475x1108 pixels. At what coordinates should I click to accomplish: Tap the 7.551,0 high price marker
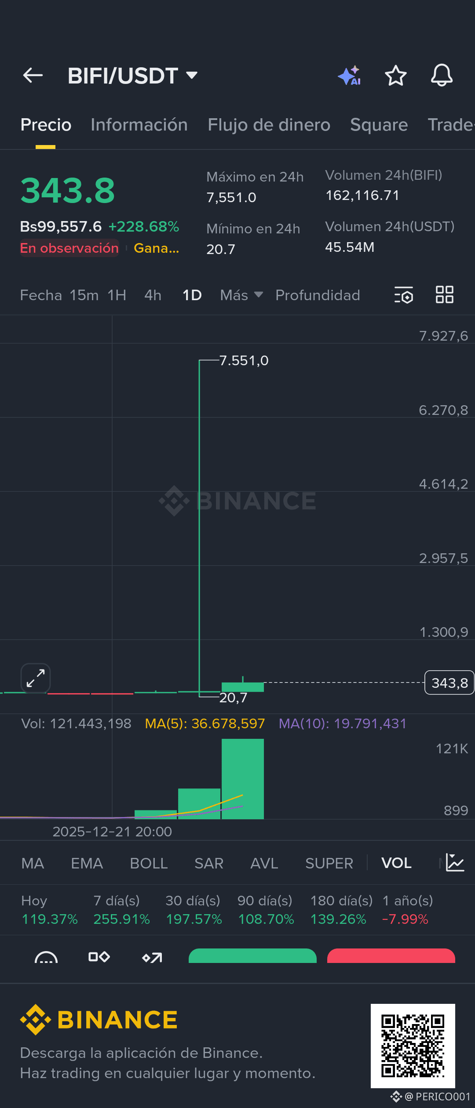click(x=244, y=360)
